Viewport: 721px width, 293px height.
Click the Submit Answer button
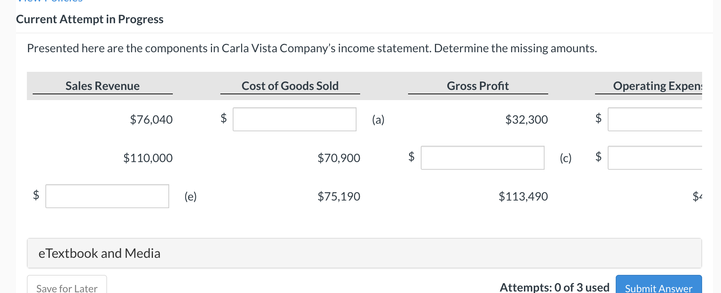click(659, 288)
